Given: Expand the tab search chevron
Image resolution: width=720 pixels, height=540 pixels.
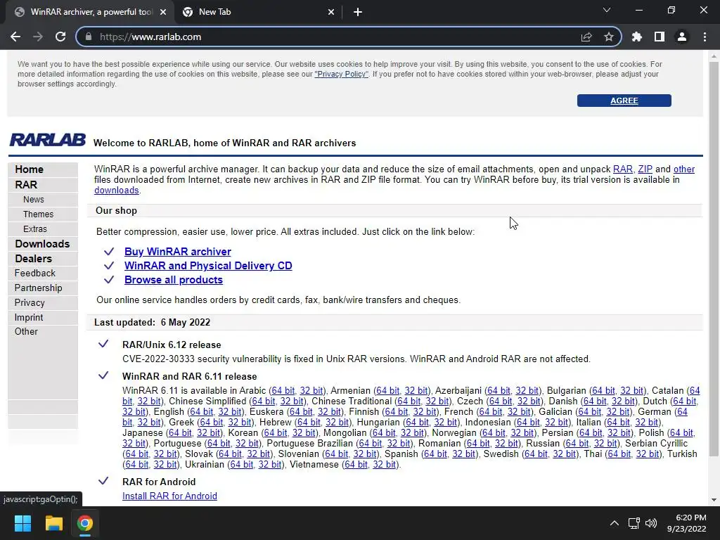Looking at the screenshot, I should pyautogui.click(x=607, y=10).
